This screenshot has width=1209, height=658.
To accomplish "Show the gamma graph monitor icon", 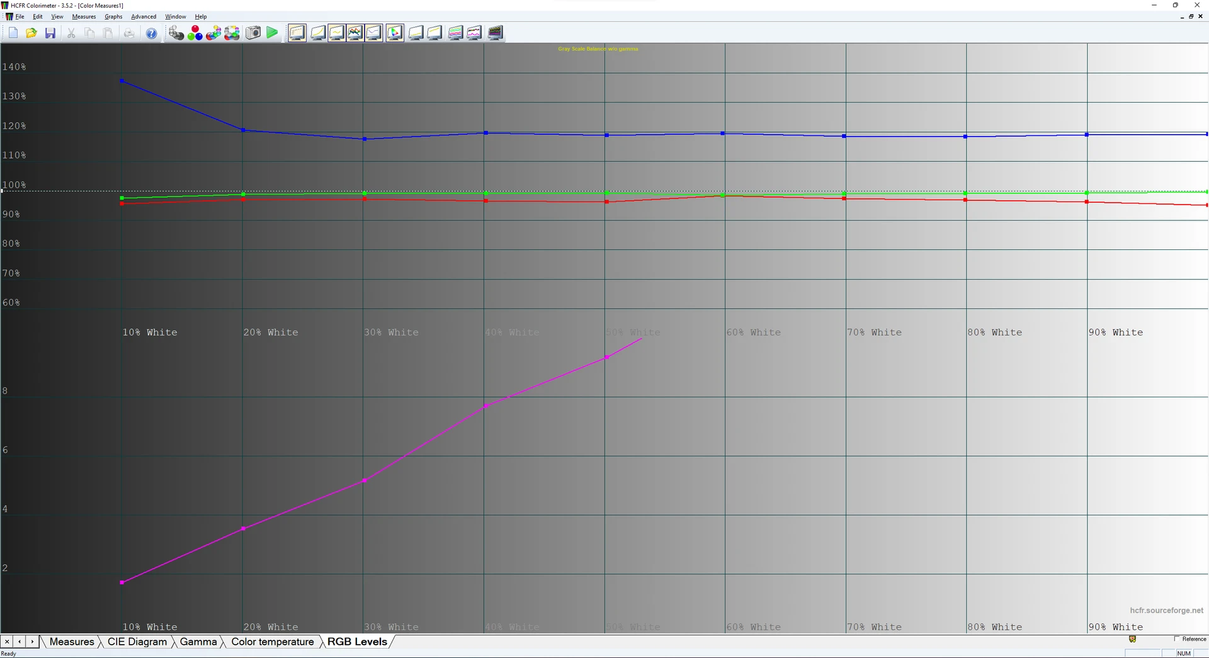I will tap(337, 33).
